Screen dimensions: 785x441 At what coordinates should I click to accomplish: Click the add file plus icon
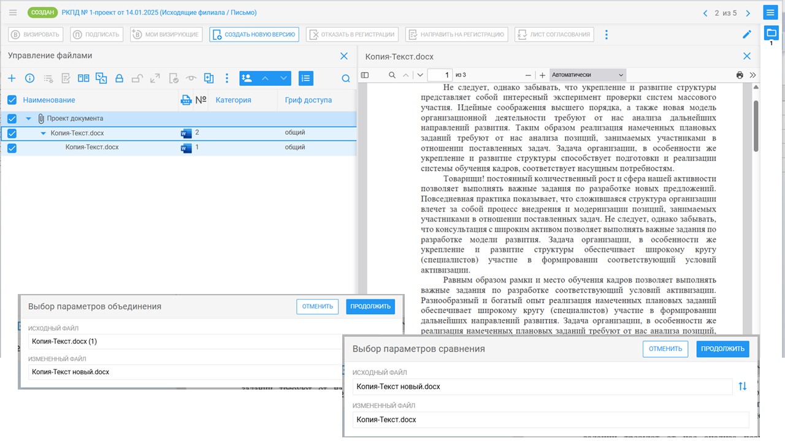coord(12,78)
